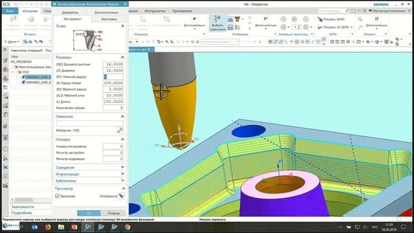
Task: Open the Файл ribbon tab
Action: (10, 11)
